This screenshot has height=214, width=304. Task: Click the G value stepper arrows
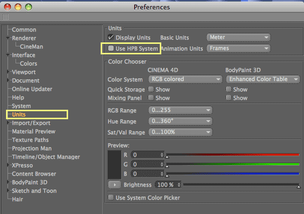click(x=162, y=164)
